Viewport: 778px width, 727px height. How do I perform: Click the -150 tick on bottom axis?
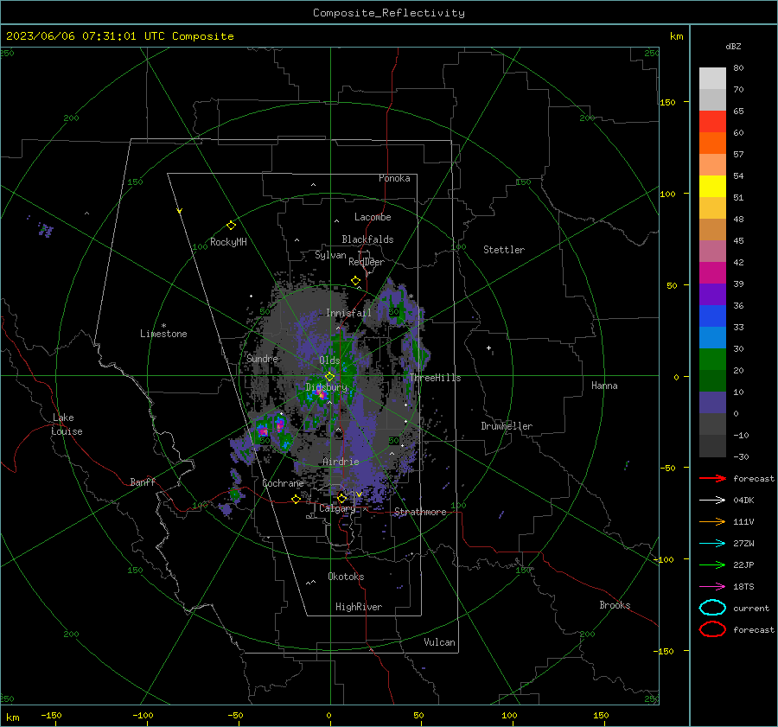point(51,715)
